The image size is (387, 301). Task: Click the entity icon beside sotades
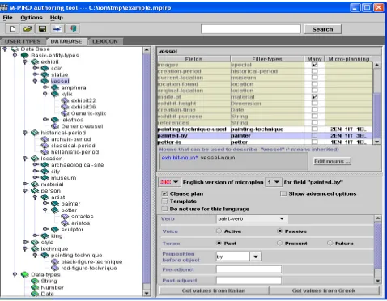(65, 217)
